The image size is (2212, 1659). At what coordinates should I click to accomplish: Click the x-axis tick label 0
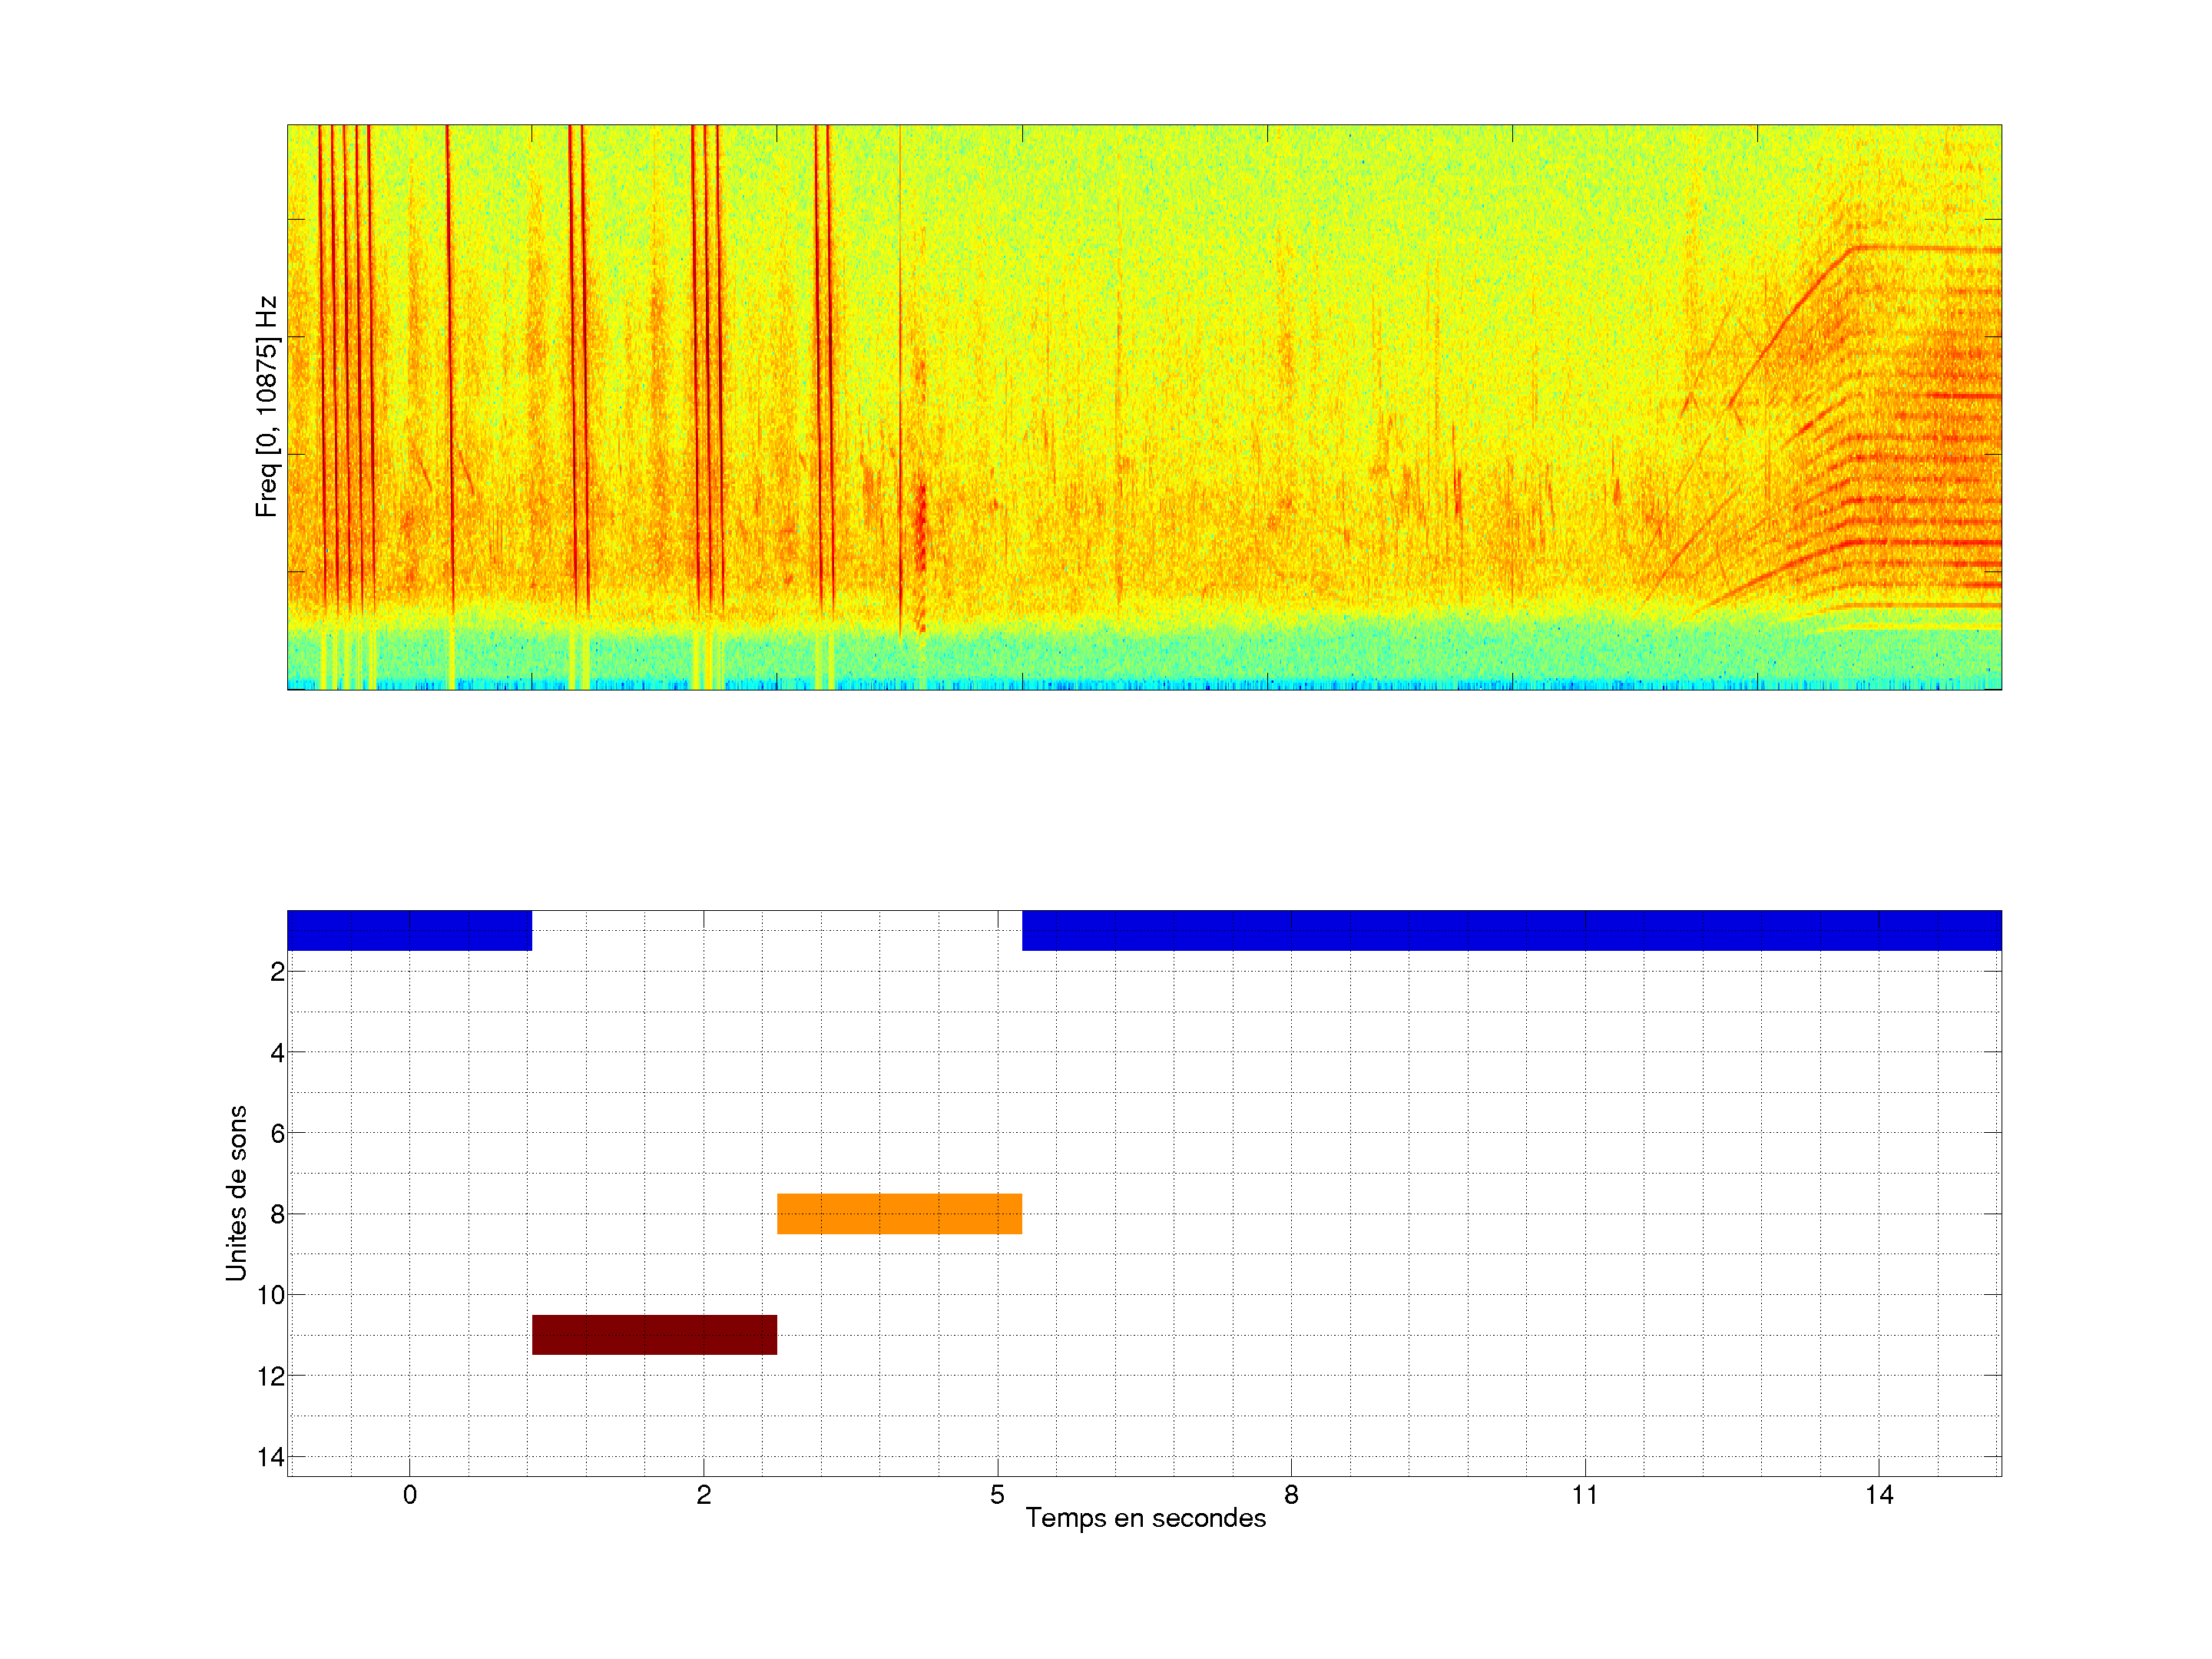(x=410, y=1495)
